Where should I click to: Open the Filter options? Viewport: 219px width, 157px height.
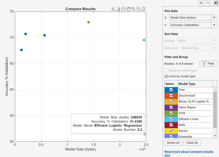coord(208,63)
